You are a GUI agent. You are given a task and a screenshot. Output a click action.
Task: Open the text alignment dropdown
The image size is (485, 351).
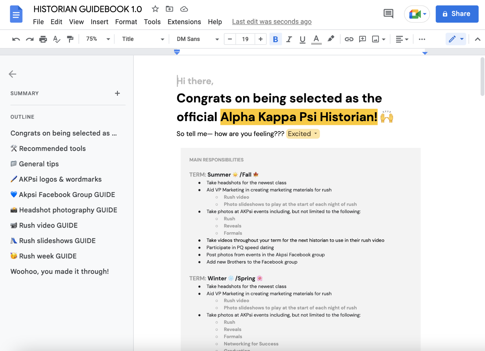402,39
